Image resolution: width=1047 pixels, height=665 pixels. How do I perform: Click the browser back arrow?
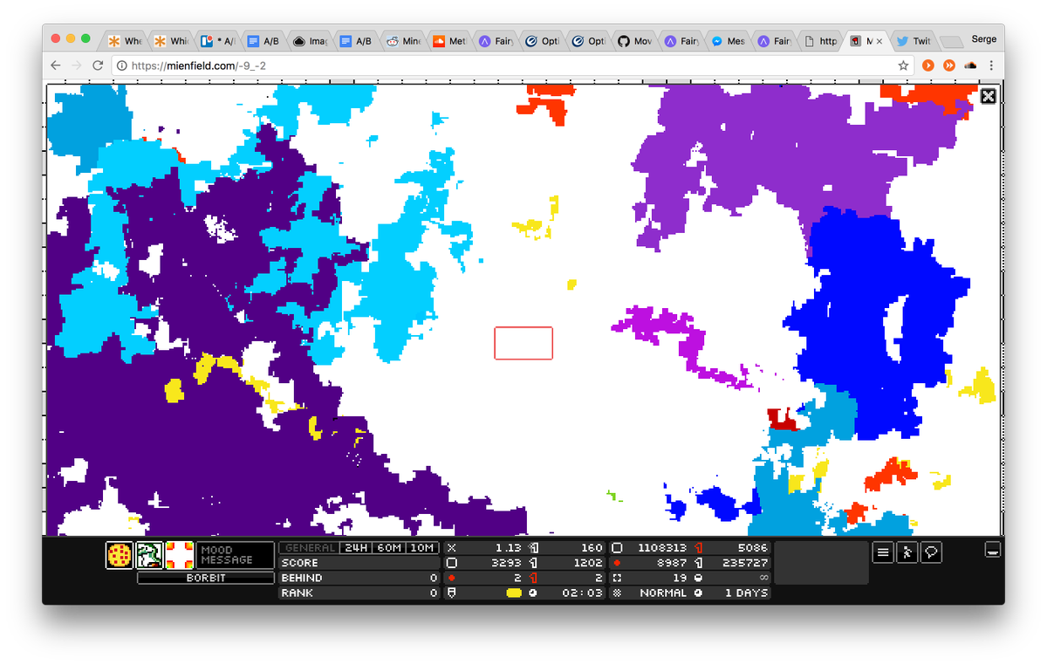pyautogui.click(x=56, y=65)
